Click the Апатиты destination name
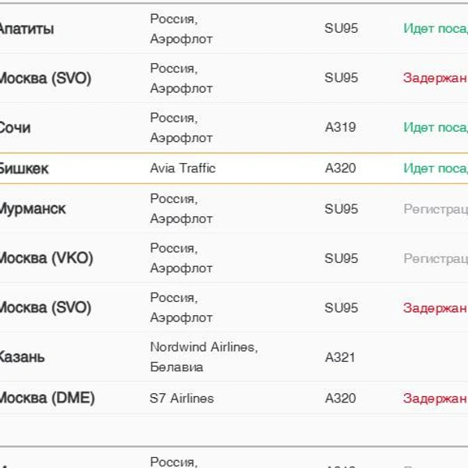The image size is (468, 468). coord(27,29)
